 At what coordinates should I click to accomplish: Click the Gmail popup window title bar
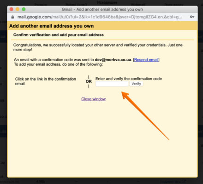102,9
